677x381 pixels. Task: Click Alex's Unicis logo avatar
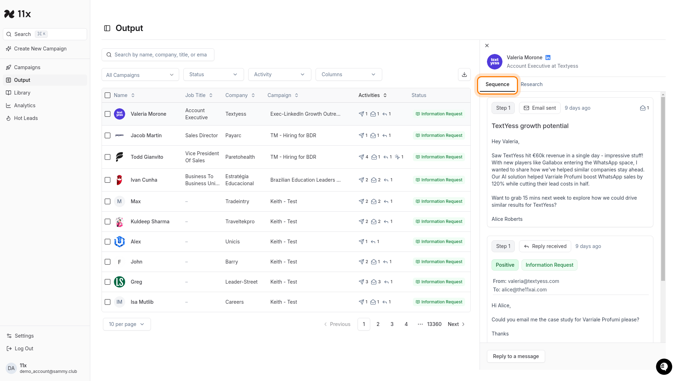[x=120, y=242]
